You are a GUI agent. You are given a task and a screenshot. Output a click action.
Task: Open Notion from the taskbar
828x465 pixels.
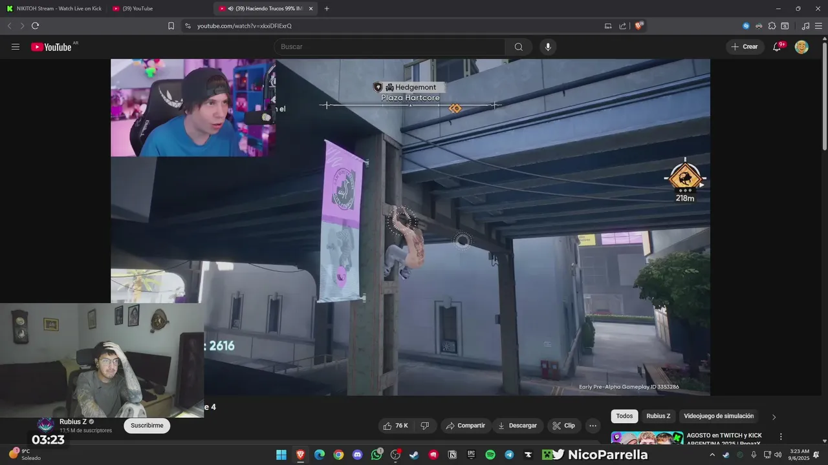tap(452, 455)
